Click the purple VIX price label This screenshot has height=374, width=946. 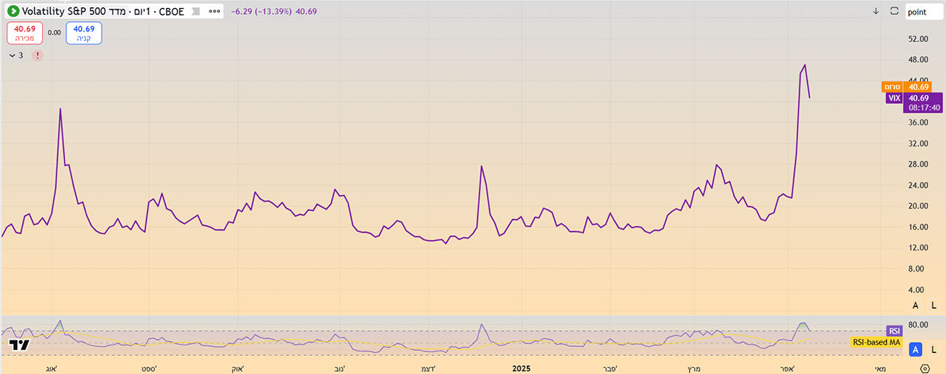(x=894, y=98)
